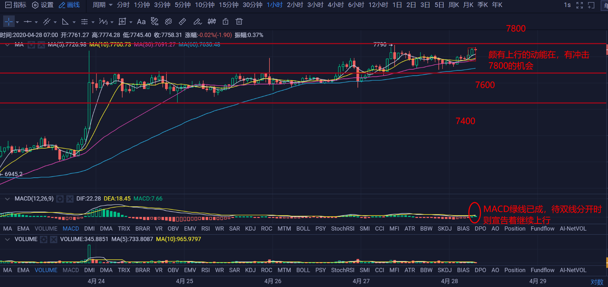This screenshot has height=287, width=608.
Task: Select KDJ in MACD panel indicator row
Action: (251, 228)
